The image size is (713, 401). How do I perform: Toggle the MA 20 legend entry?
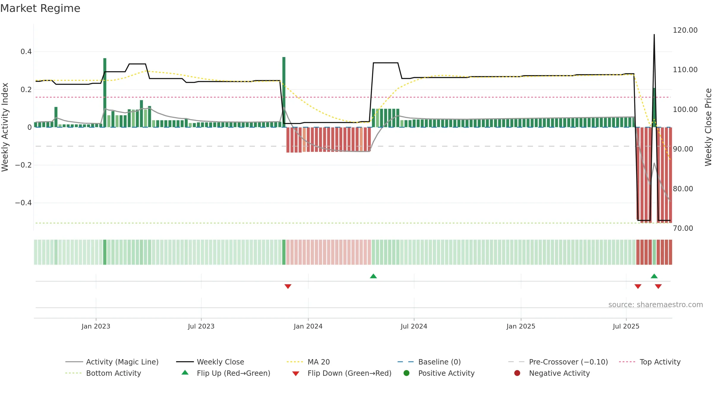[x=308, y=362]
